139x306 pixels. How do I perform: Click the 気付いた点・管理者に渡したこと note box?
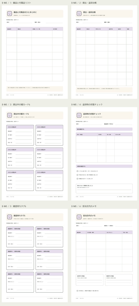104,189
